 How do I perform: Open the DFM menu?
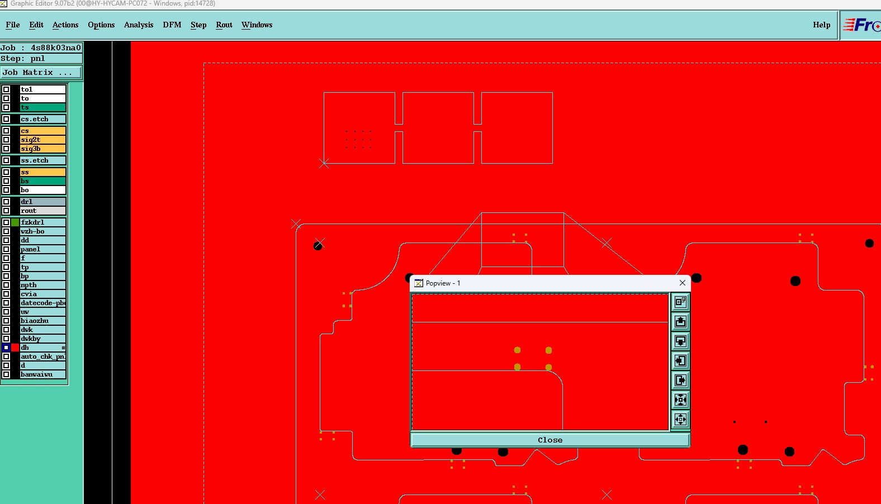tap(172, 25)
